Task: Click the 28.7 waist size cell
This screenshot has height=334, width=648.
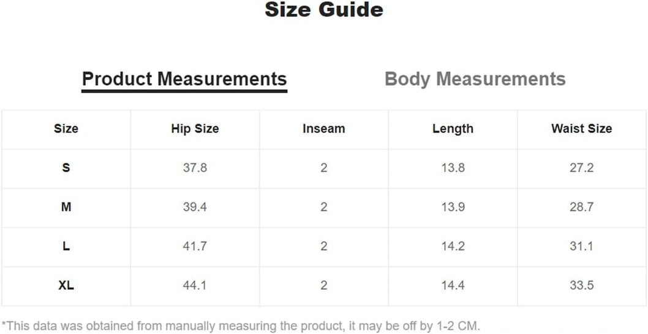Action: pos(581,207)
